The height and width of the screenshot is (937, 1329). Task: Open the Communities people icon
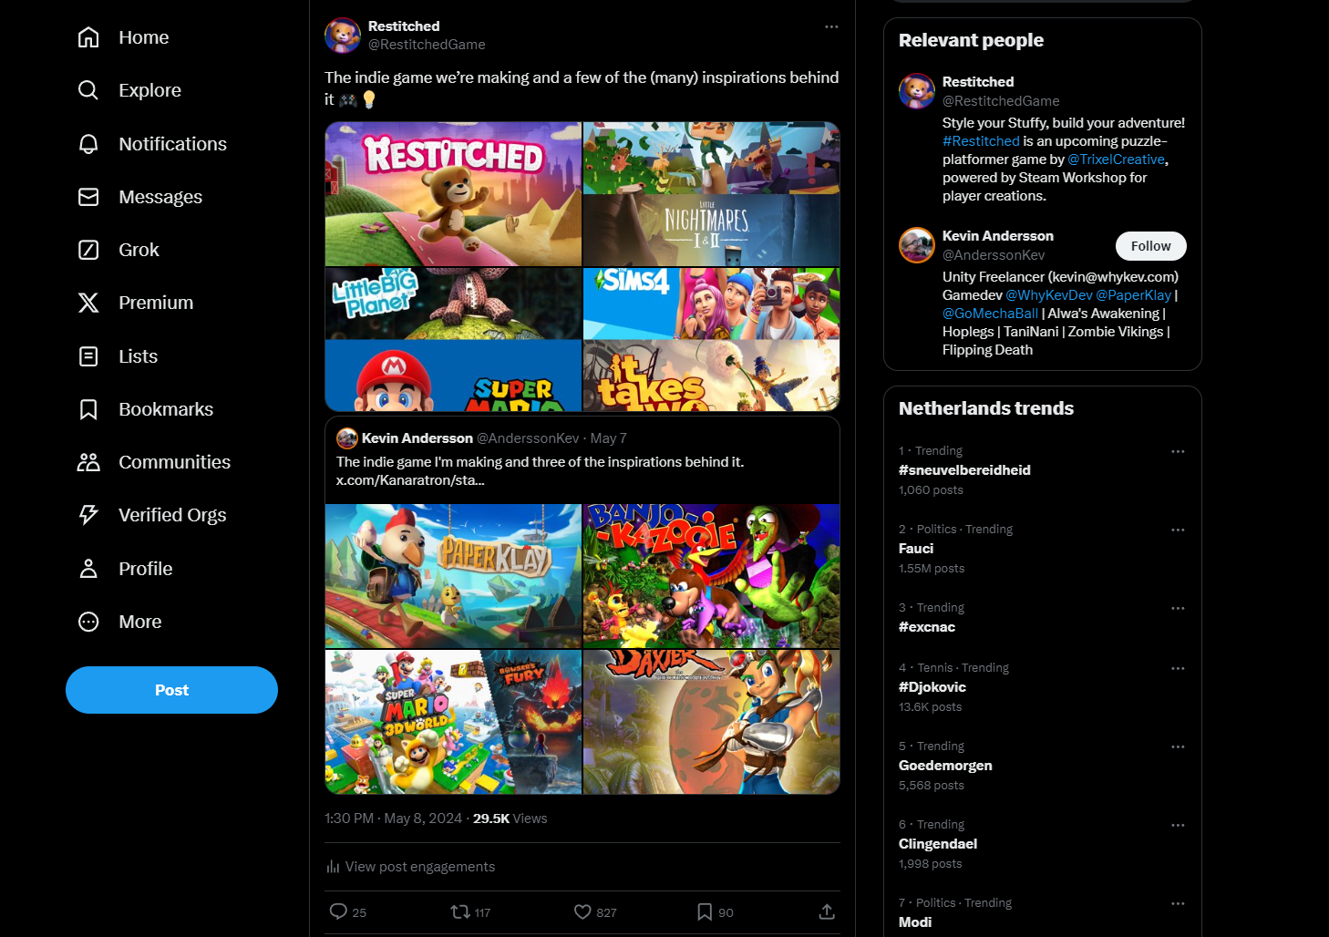[x=88, y=462]
